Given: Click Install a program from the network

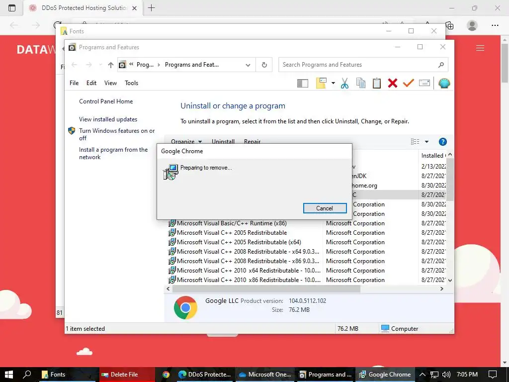Looking at the screenshot, I should tap(113, 153).
